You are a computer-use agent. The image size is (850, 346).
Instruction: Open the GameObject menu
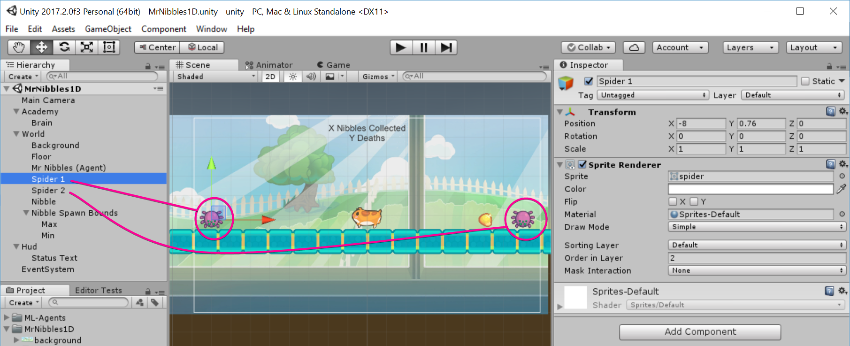[x=108, y=29]
